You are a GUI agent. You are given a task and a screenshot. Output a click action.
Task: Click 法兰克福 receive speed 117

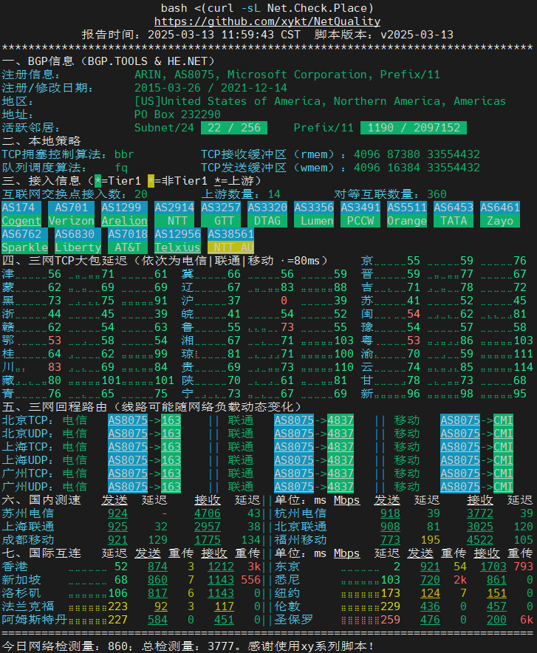[224, 606]
